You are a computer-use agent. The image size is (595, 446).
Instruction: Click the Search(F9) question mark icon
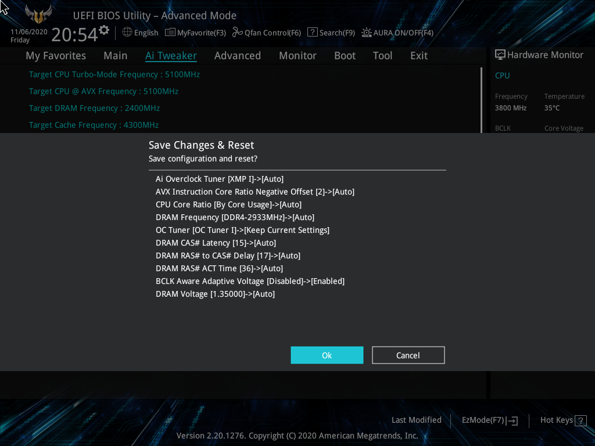[312, 33]
